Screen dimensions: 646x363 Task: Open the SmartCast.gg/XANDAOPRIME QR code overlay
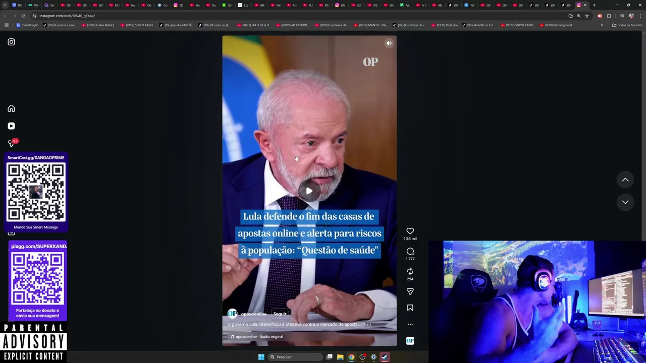[x=36, y=193]
